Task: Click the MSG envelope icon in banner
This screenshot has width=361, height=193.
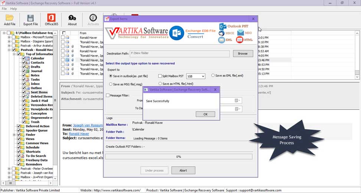Action: [x=240, y=33]
